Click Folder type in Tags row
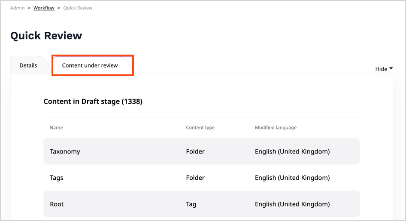Viewport: 406px width, 221px height. pyautogui.click(x=195, y=178)
